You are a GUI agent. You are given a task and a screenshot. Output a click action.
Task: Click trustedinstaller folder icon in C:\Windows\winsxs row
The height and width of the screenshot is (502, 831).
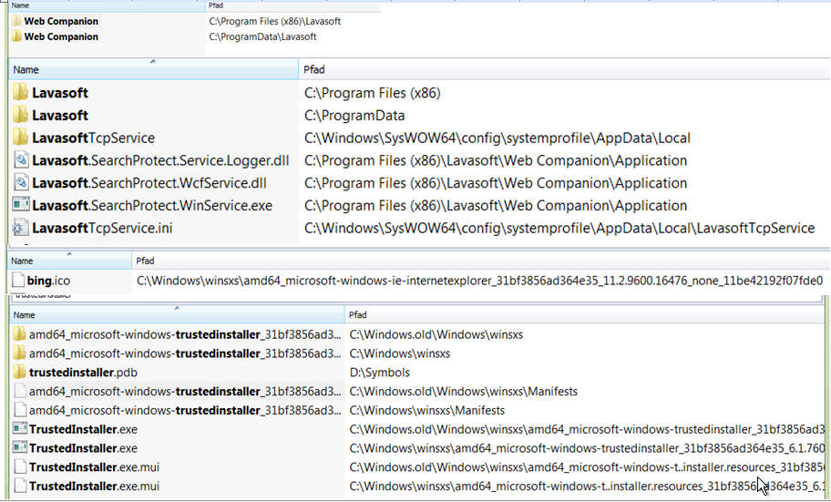pos(20,353)
